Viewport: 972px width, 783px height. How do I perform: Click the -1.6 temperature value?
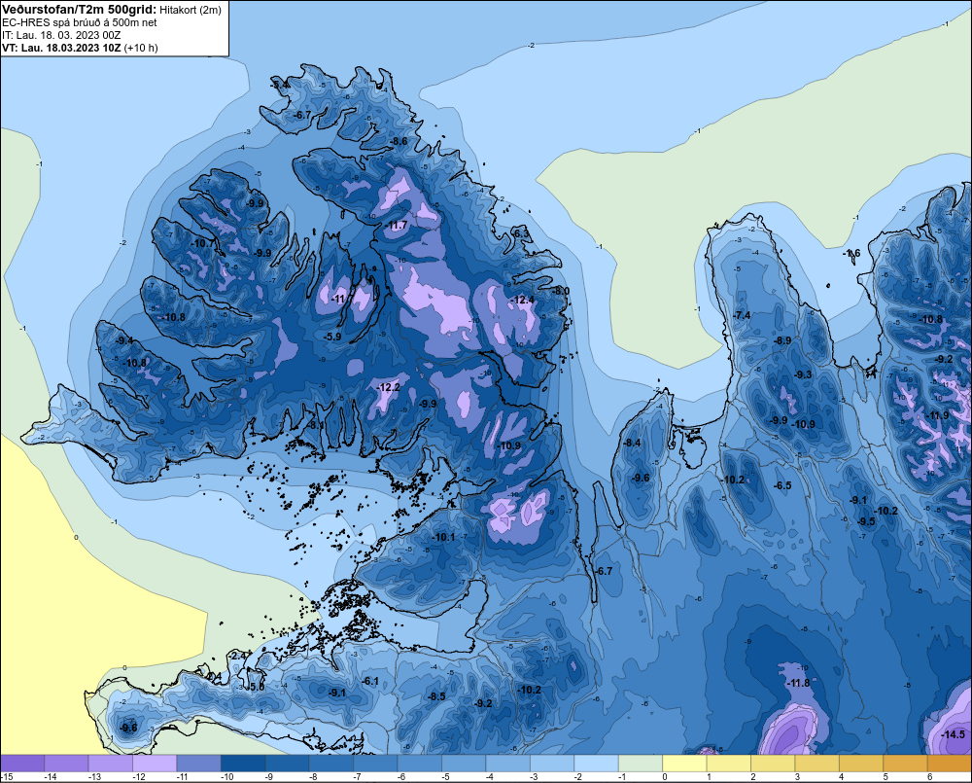[851, 253]
